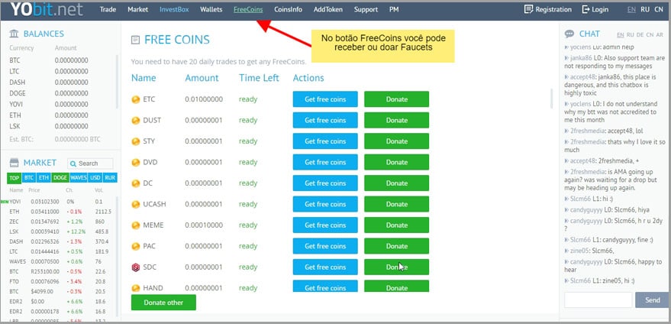Open CoinsInfo in the navigation bar
This screenshot has height=324, width=671.
tap(288, 9)
